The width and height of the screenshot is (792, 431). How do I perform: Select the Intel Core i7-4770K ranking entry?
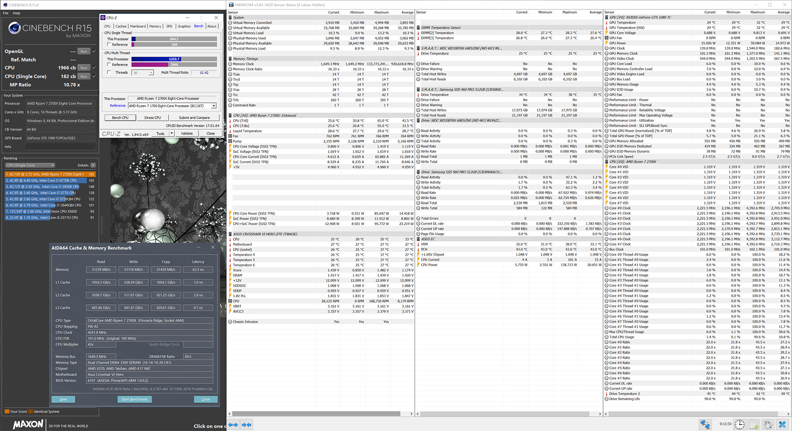(x=50, y=180)
